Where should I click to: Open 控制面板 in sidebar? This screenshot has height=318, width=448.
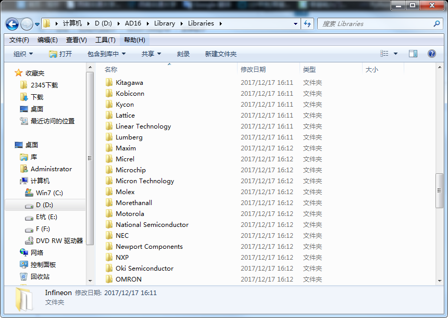(38, 264)
